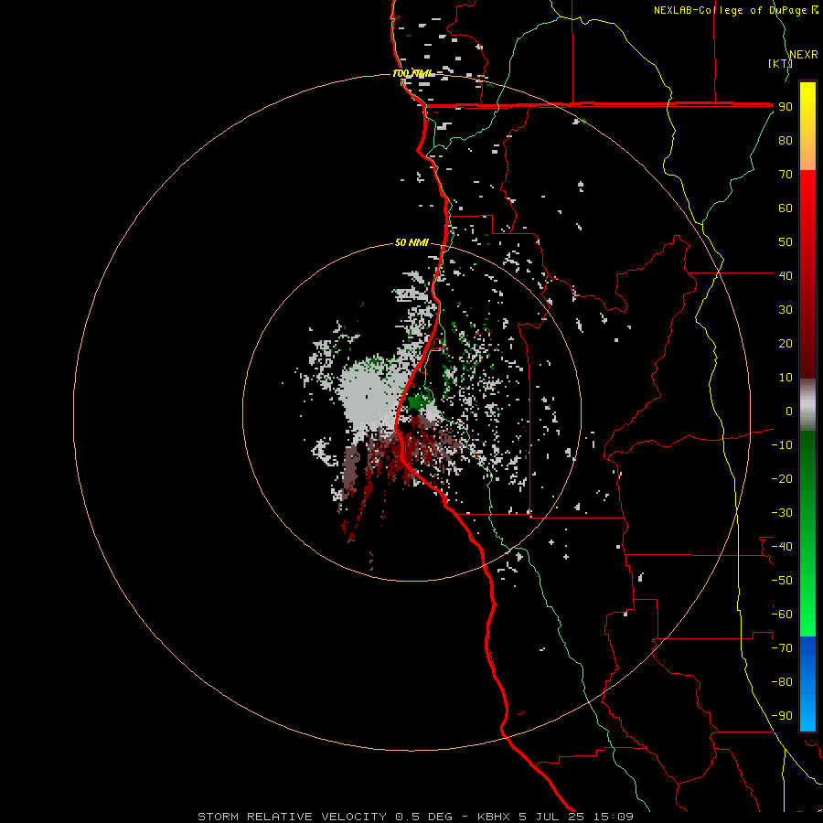Viewport: 823px width, 823px height.
Task: Click the -70 value on velocity scale
Action: tap(782, 648)
